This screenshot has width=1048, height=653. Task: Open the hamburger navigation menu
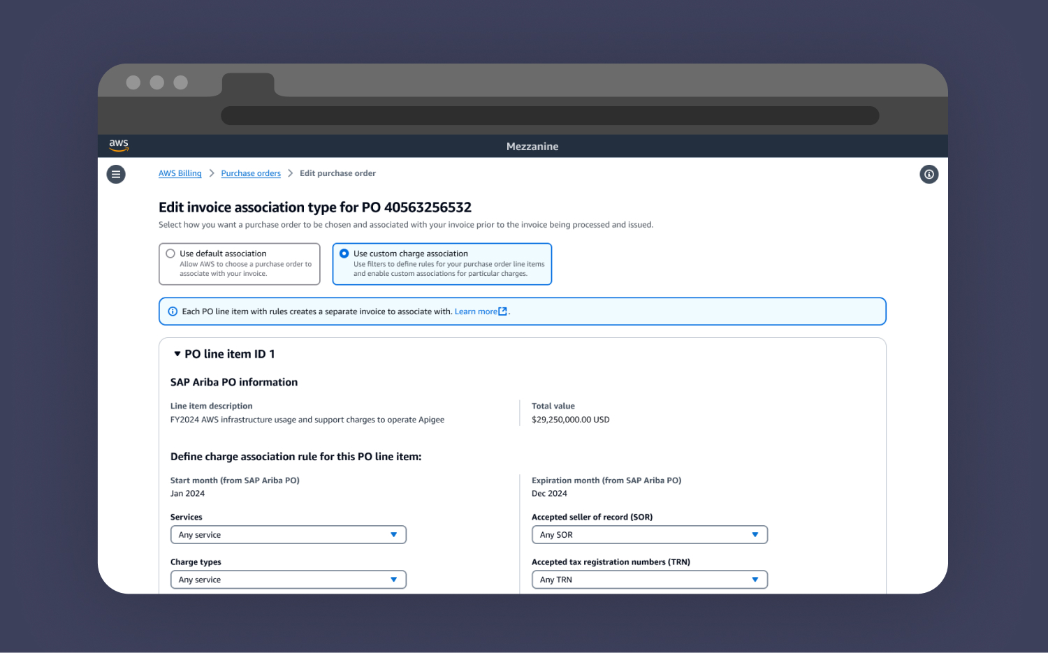click(116, 174)
